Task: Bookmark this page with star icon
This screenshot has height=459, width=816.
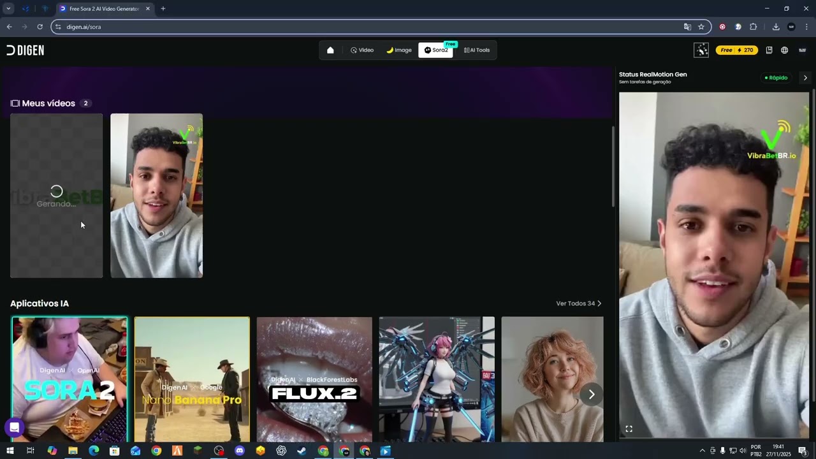Action: pos(701,27)
